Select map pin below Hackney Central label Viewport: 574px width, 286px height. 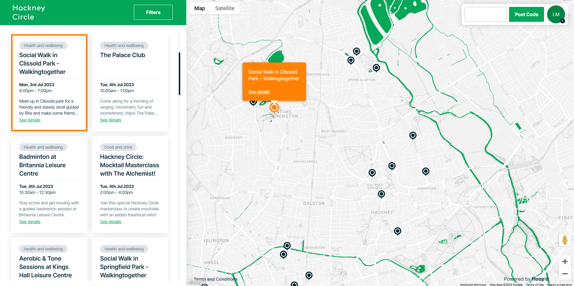(381, 194)
